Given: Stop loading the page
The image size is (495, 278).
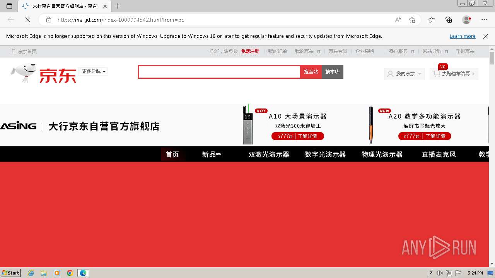Looking at the screenshot, I should (28, 20).
